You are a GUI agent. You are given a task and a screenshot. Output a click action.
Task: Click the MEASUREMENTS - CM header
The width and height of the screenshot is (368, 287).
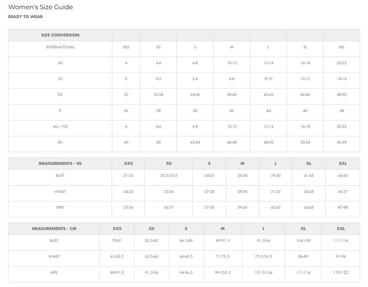54,229
